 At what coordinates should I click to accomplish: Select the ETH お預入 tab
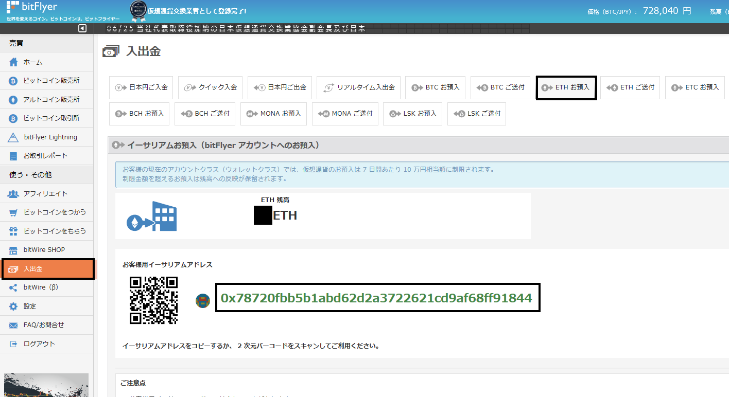coord(566,87)
